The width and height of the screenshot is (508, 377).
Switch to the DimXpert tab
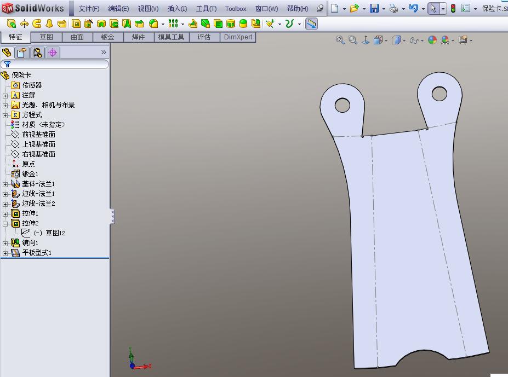coord(238,37)
